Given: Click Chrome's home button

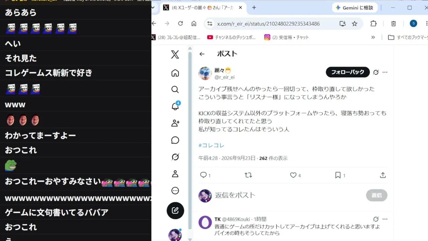Looking at the screenshot, I should [x=194, y=23].
